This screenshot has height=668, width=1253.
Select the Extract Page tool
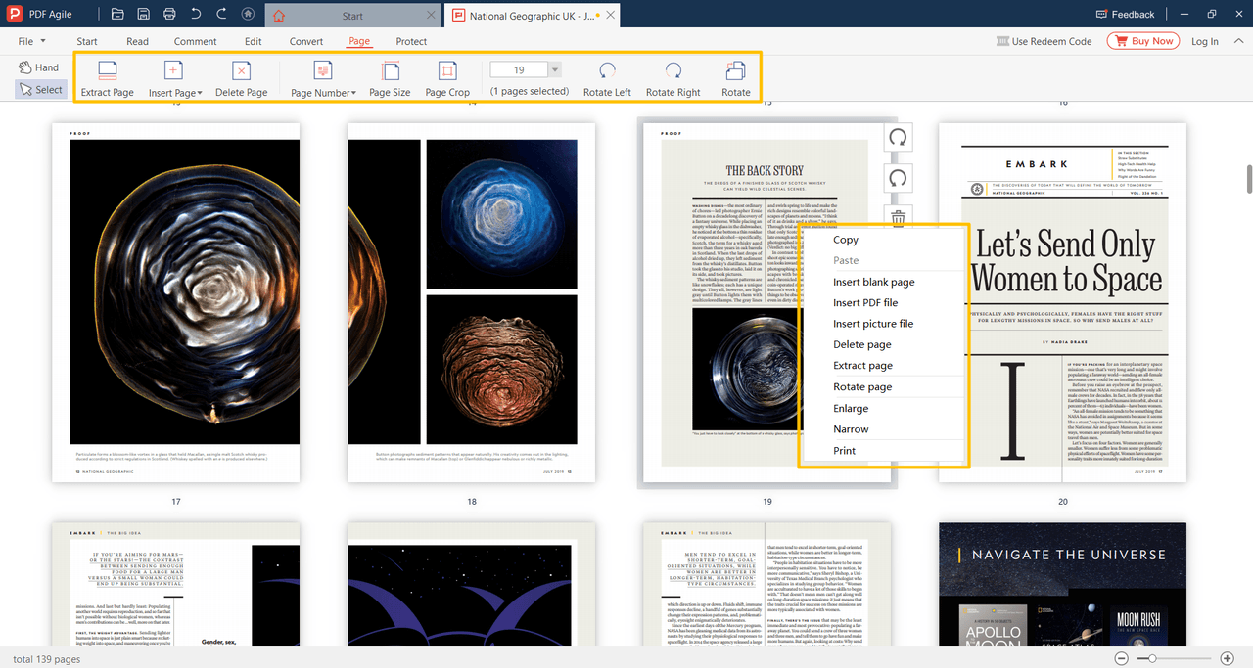pyautogui.click(x=107, y=78)
